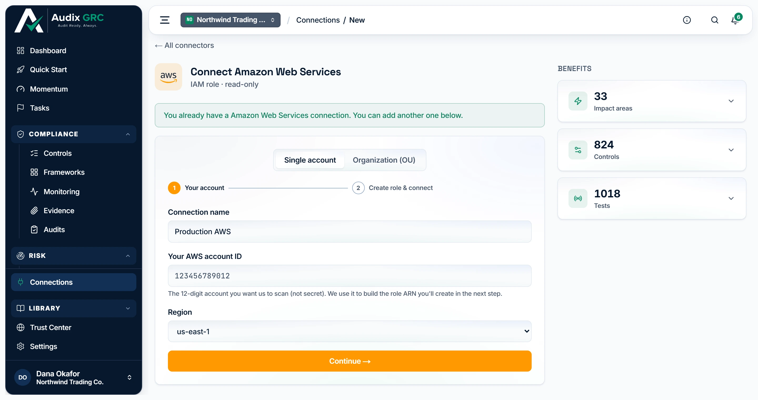Click the Audix GRC logo
The width and height of the screenshot is (758, 400).
pos(59,20)
